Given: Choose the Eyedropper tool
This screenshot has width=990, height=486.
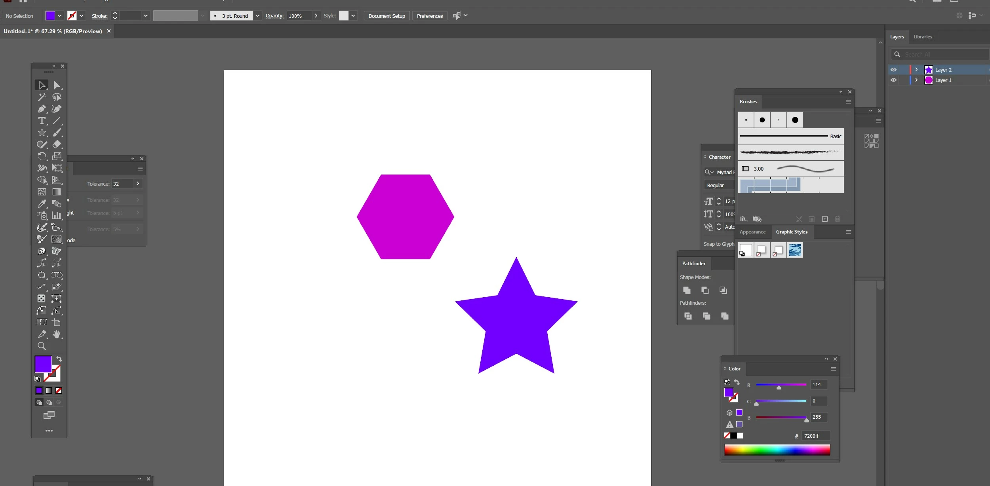Looking at the screenshot, I should click(x=42, y=204).
